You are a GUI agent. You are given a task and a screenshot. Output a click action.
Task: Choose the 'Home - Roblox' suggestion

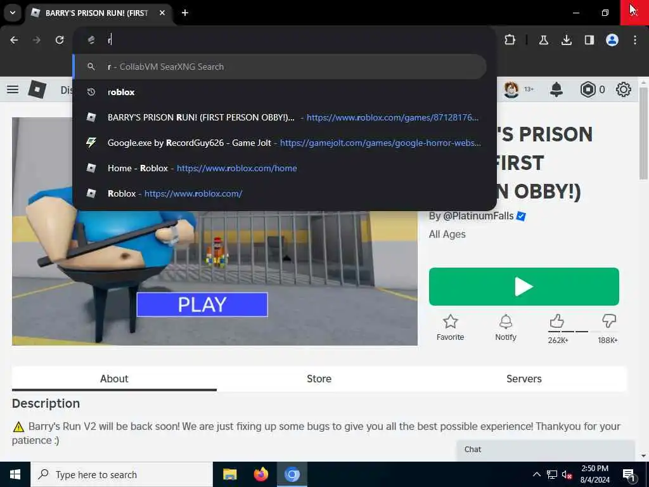click(280, 168)
